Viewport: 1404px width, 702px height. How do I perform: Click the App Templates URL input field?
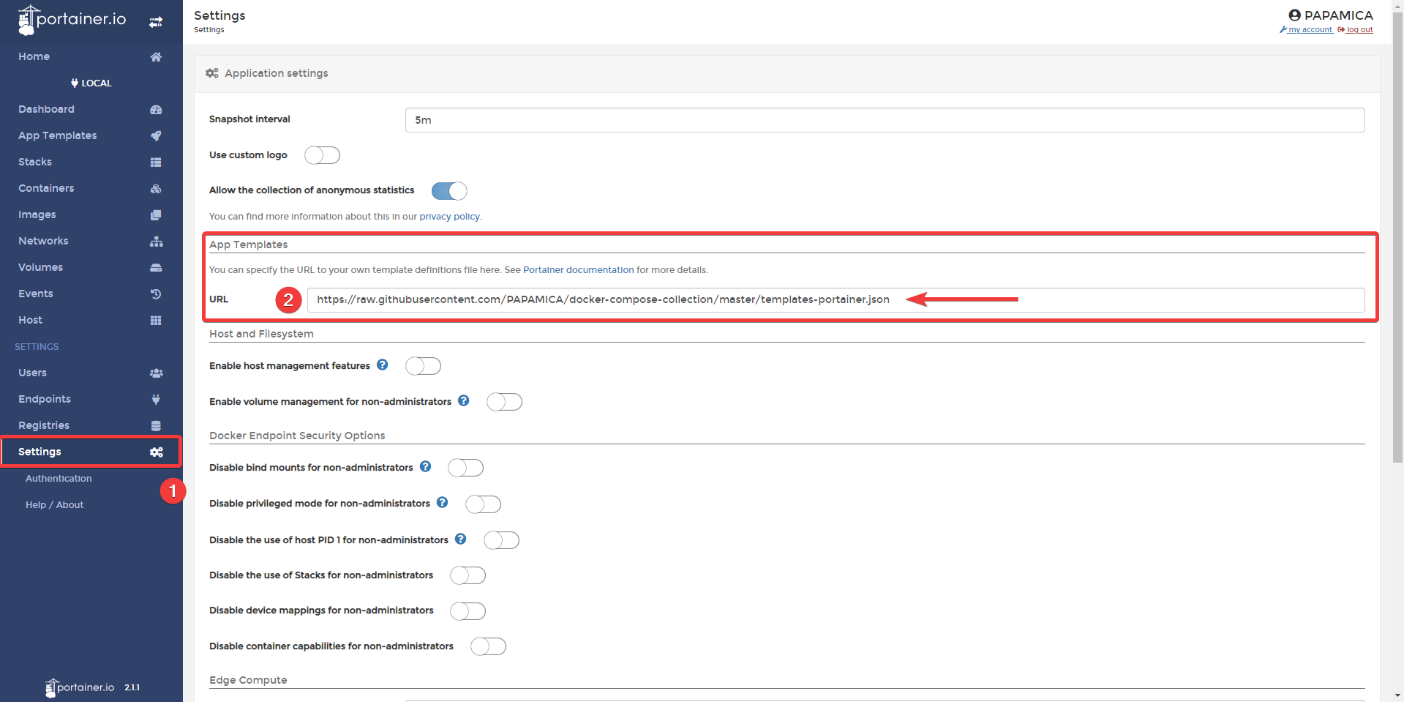tap(836, 299)
